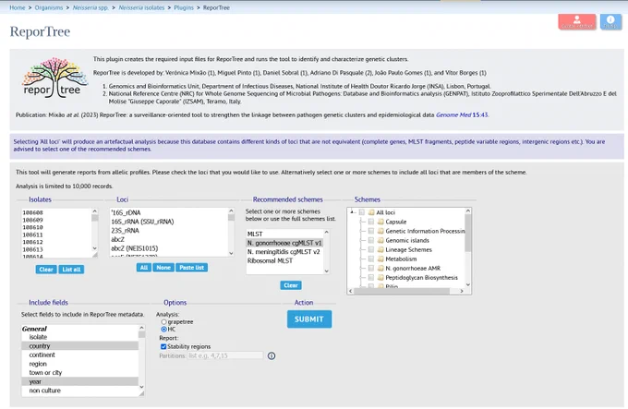Tick the All loci checkbox
Image resolution: width=628 pixels, height=409 pixels.
pyautogui.click(x=362, y=212)
